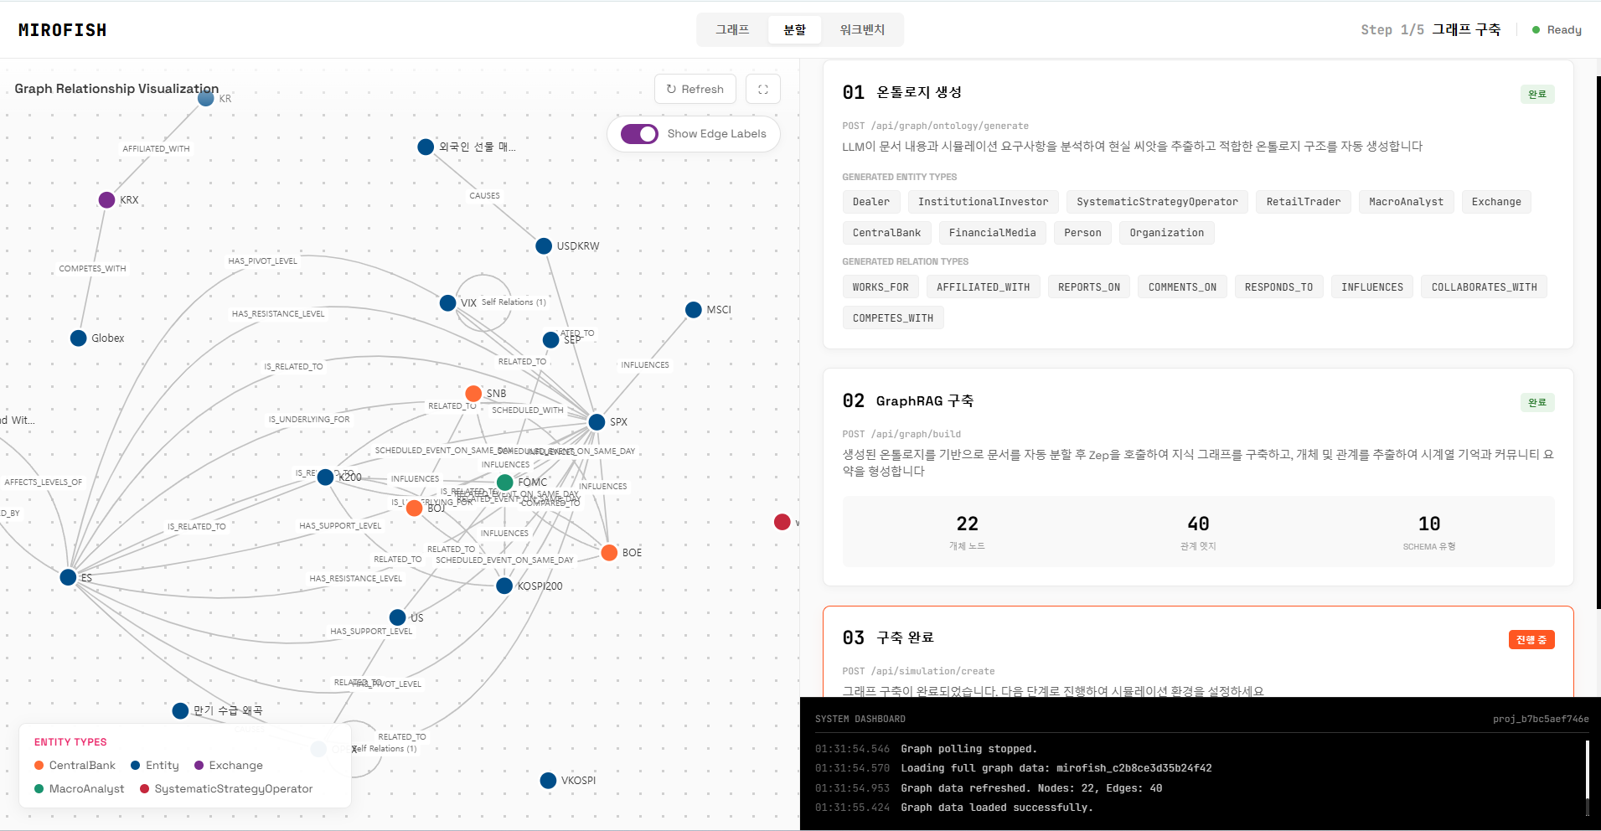Viewport: 1601px width, 831px height.
Task: Click the 40 관계 엣지 stat box
Action: coord(1198,532)
